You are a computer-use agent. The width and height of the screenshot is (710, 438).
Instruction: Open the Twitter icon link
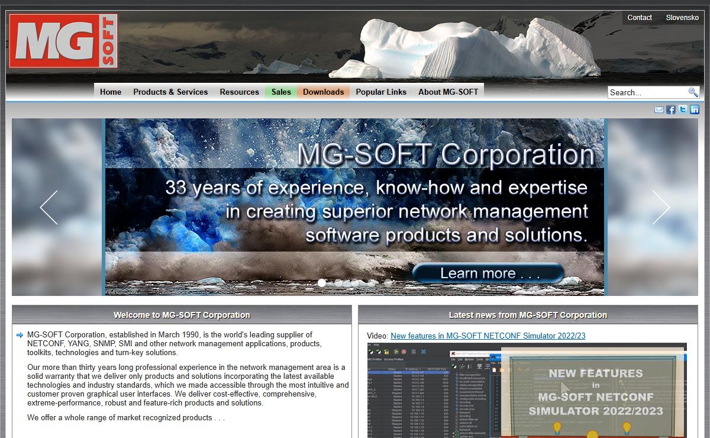(x=683, y=109)
